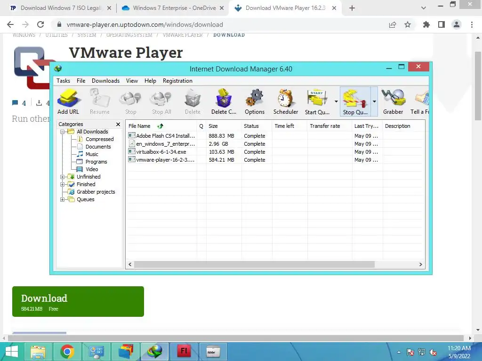Sort by Transfer rate column header
The height and width of the screenshot is (361, 482).
pyautogui.click(x=329, y=126)
